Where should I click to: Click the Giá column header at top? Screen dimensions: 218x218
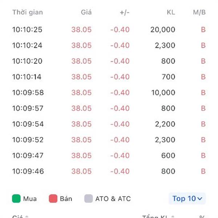86,12
